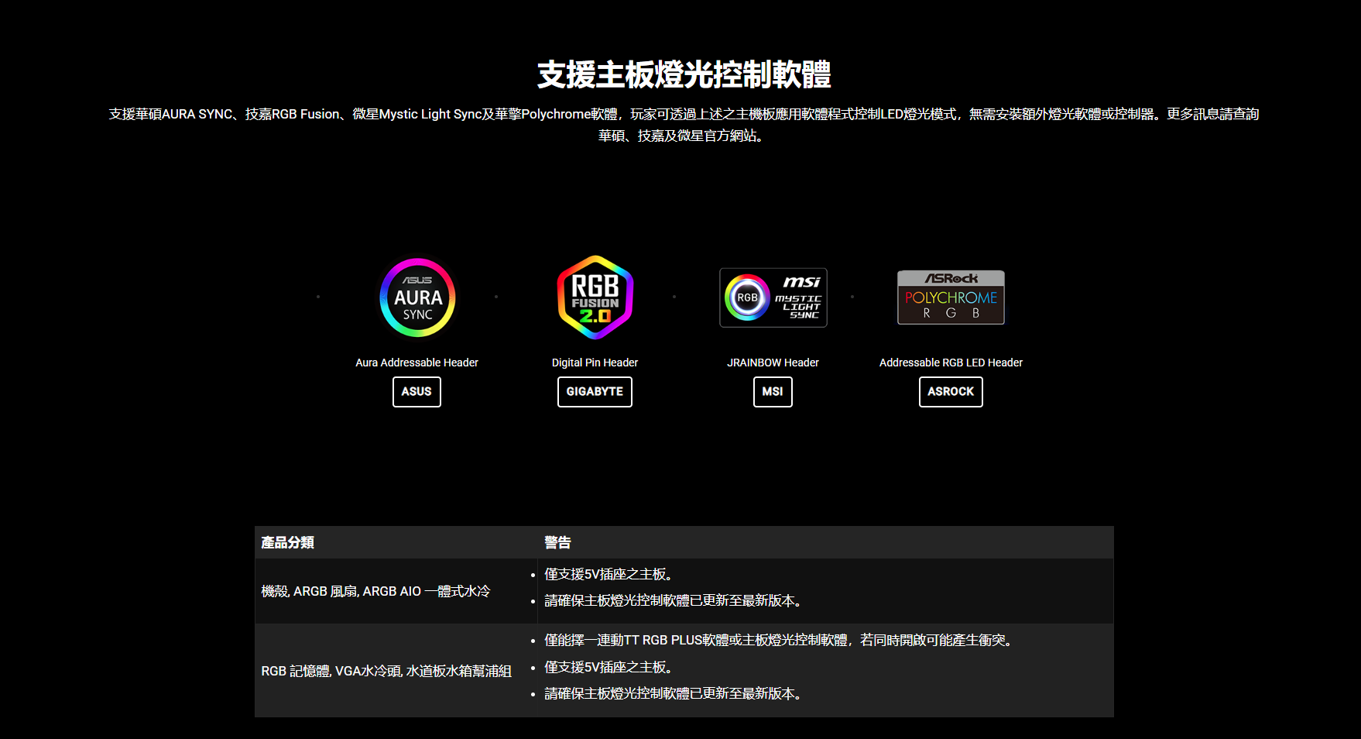Click the 支援主板燈光控制軟體 heading
The image size is (1361, 739).
(x=684, y=74)
